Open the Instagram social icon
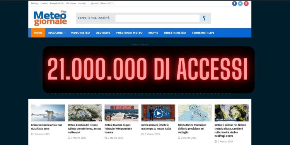 tap(246, 3)
